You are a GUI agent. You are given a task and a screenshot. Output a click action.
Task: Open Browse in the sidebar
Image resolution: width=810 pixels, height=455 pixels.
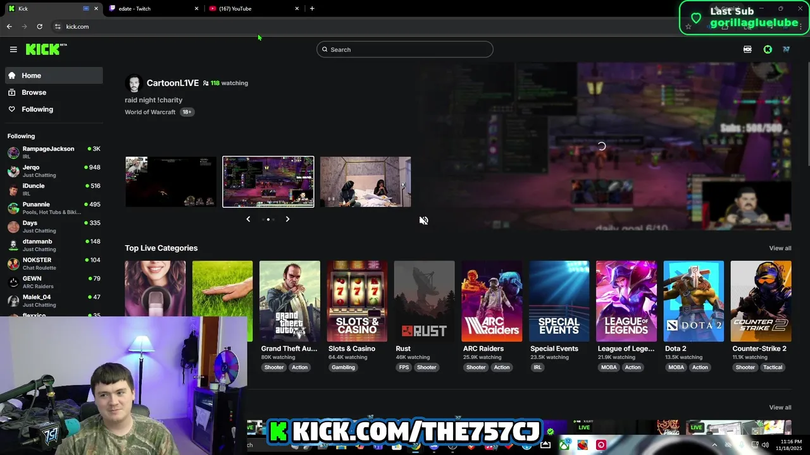(x=53, y=92)
